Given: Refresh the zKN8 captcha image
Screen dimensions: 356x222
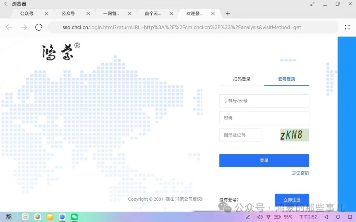Looking at the screenshot, I should point(294,135).
